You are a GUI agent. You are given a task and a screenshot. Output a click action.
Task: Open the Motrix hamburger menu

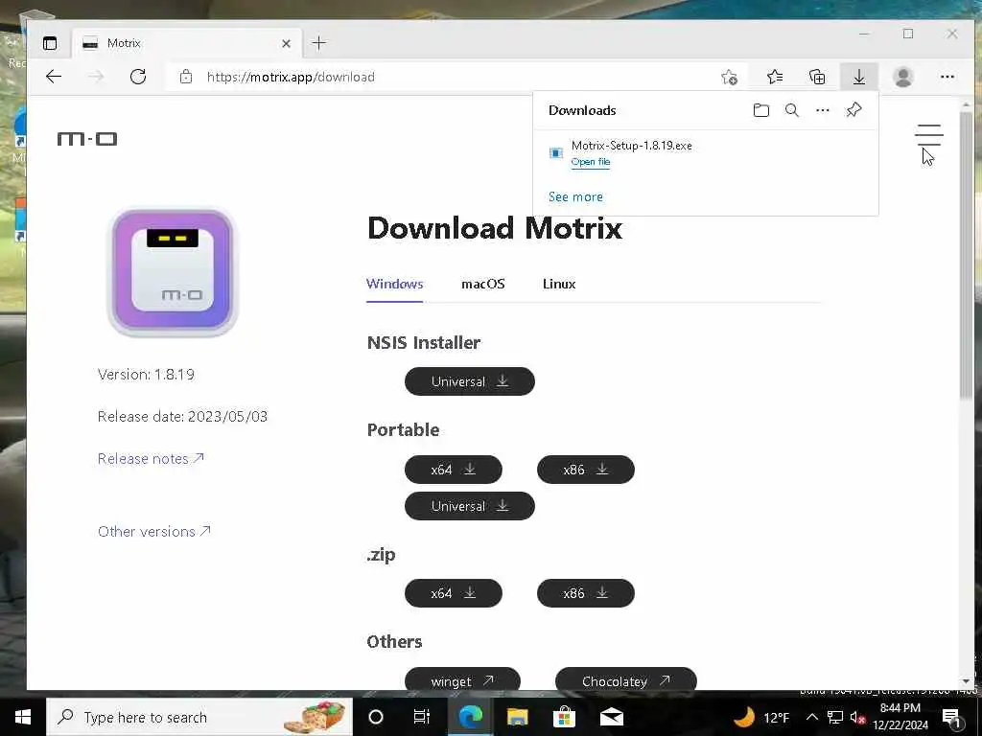[x=928, y=135]
